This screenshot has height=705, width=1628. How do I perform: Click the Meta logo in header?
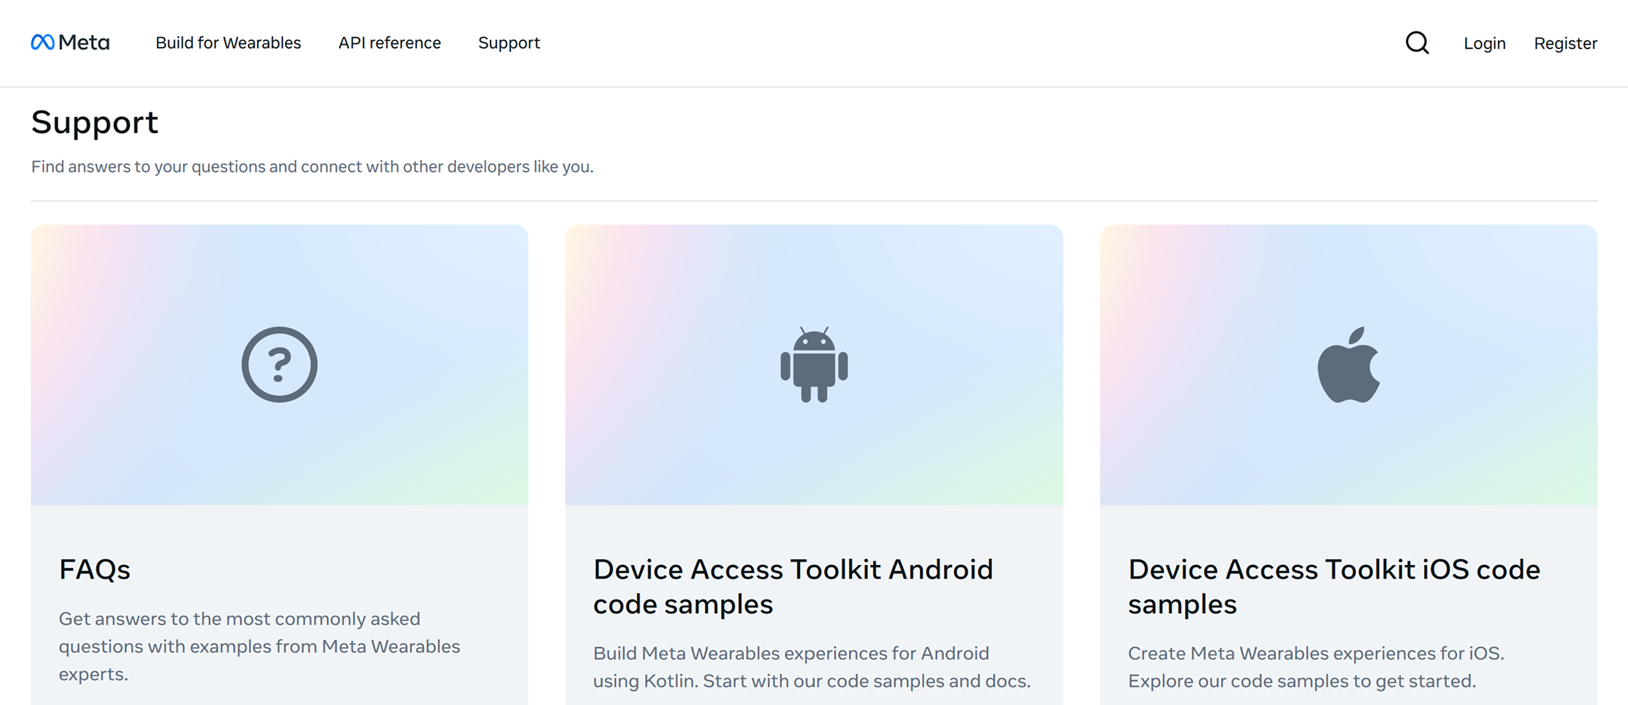pos(70,43)
